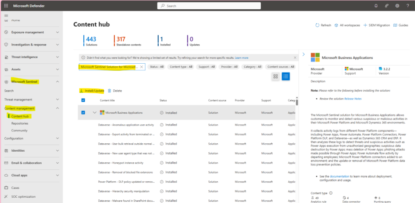The image size is (415, 203).
Task: Click the Cloud apps cloud icon
Action: (x=6, y=175)
